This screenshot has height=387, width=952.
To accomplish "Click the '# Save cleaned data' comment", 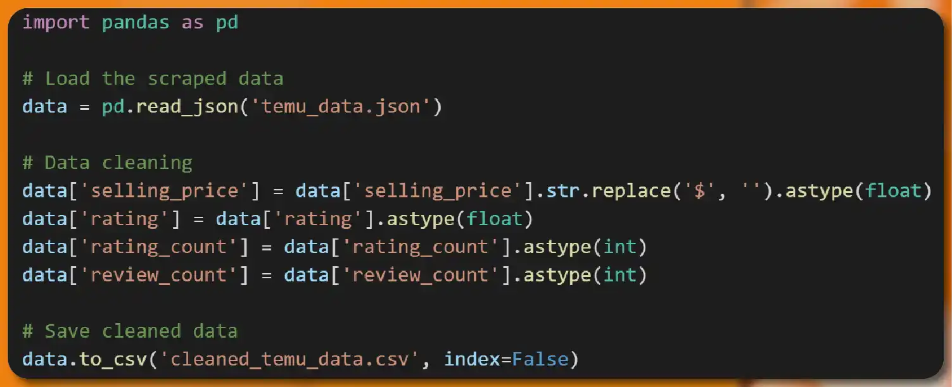I will (130, 331).
